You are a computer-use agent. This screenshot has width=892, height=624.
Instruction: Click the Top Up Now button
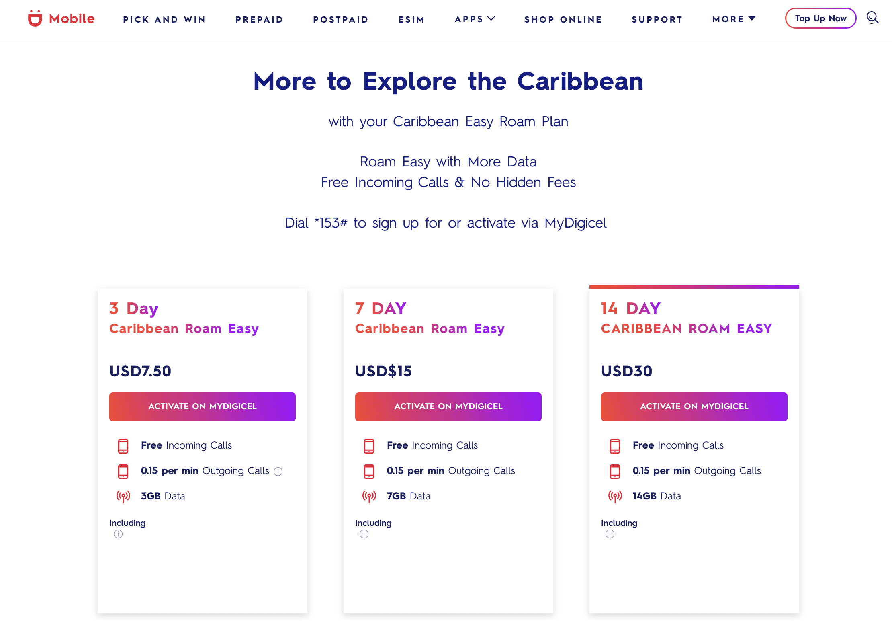pos(820,18)
